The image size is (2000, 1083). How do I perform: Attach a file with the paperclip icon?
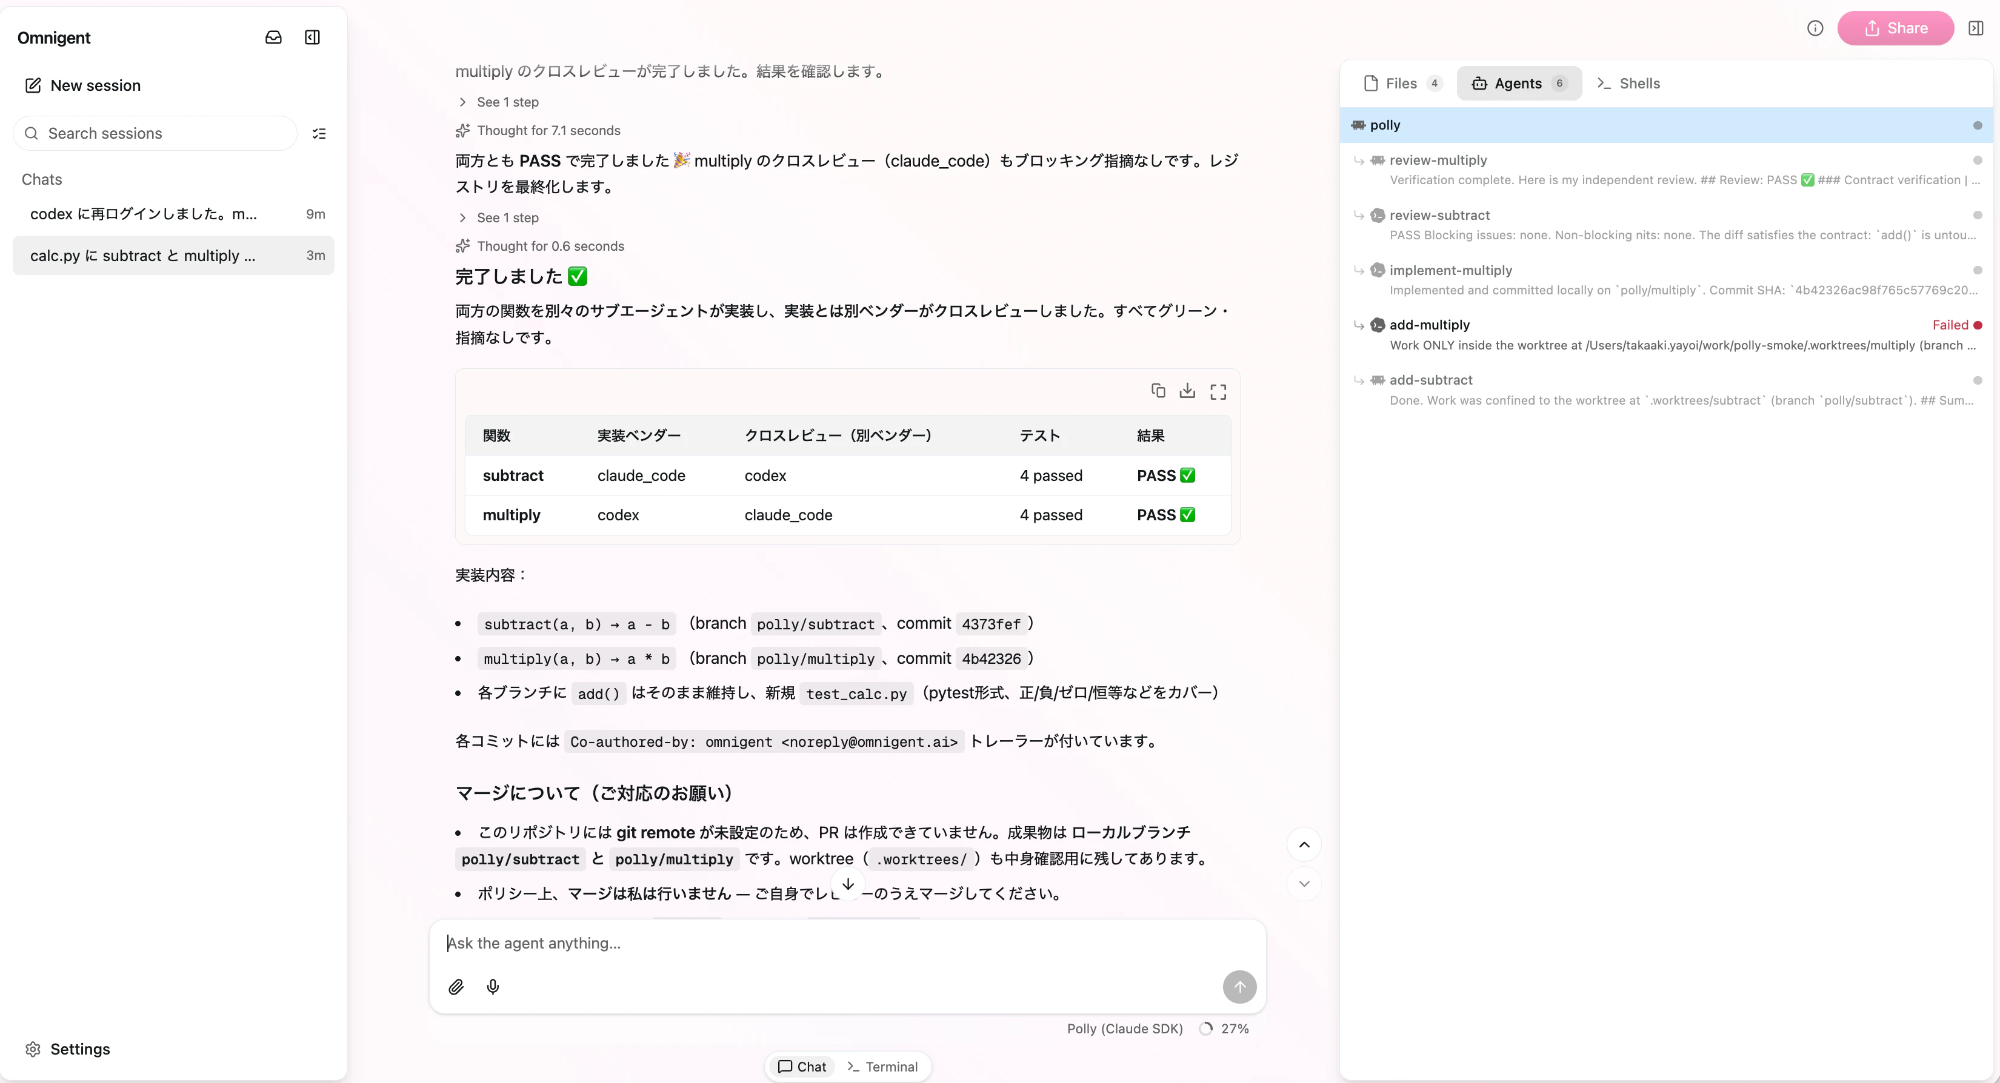[456, 987]
